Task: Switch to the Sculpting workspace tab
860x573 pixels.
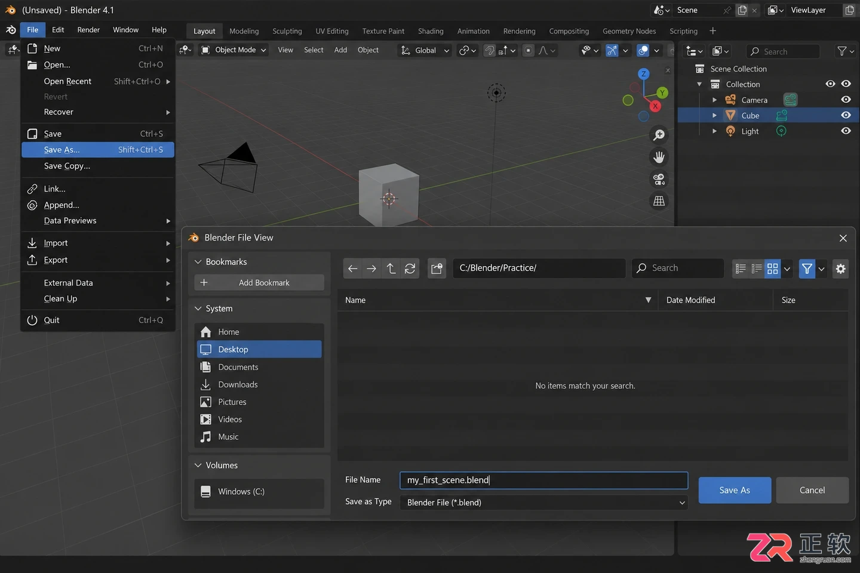Action: [x=287, y=31]
